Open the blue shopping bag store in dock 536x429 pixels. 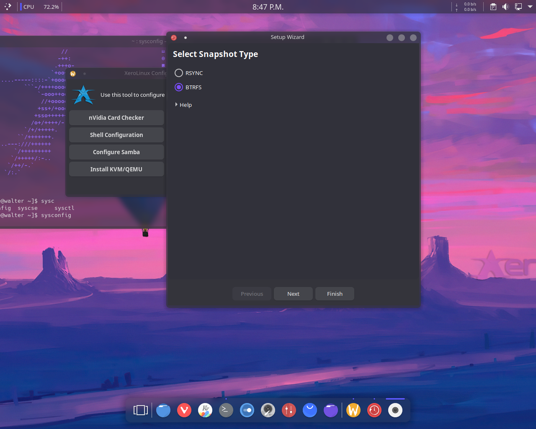(x=310, y=410)
